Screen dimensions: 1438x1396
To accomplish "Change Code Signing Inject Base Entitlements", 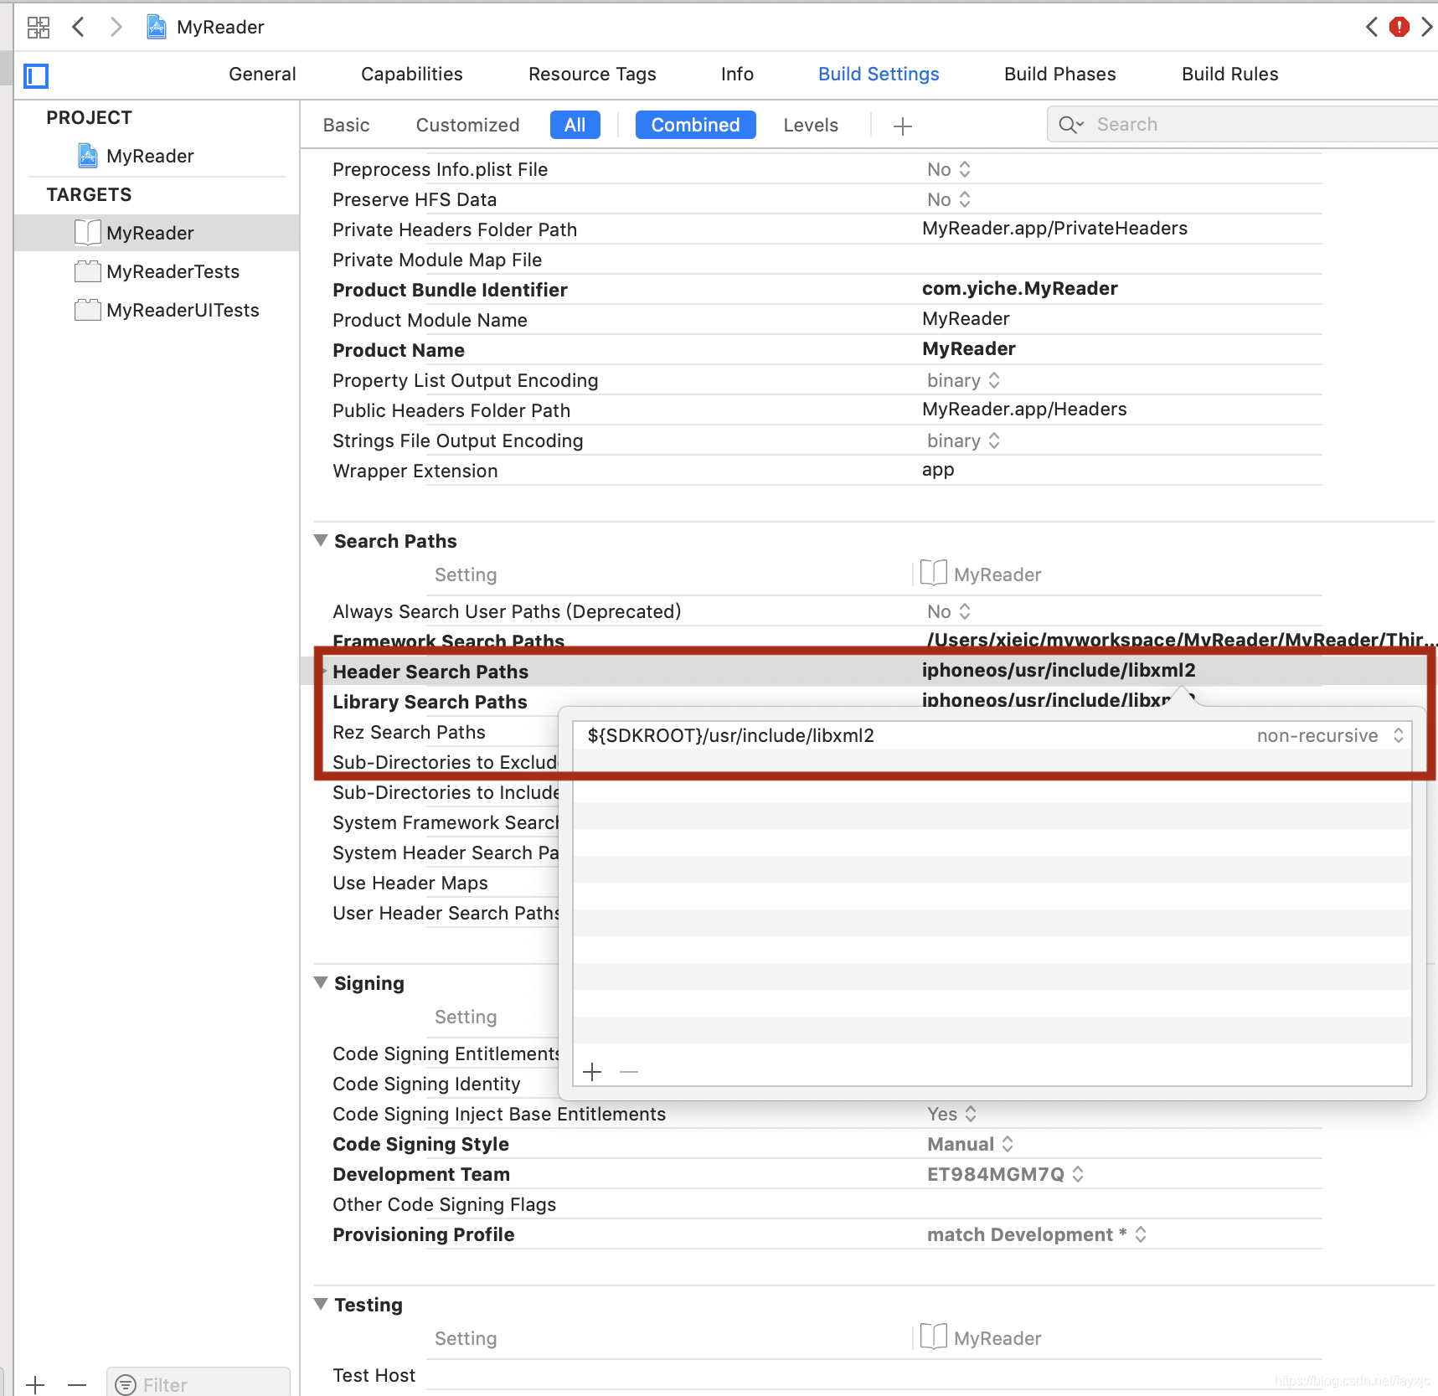I will coord(951,1114).
